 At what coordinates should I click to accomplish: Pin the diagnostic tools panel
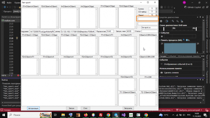[x=200, y=17]
